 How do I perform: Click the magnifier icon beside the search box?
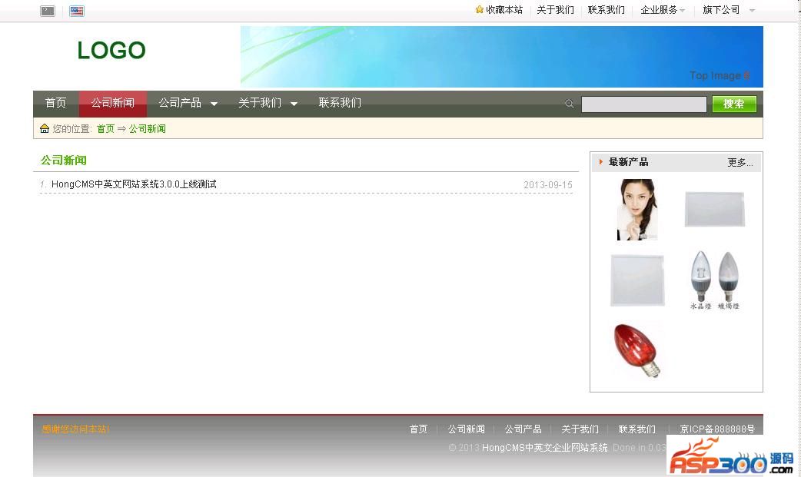pos(570,104)
